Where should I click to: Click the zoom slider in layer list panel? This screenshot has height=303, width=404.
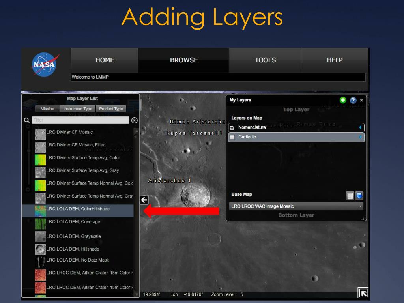coord(28,158)
